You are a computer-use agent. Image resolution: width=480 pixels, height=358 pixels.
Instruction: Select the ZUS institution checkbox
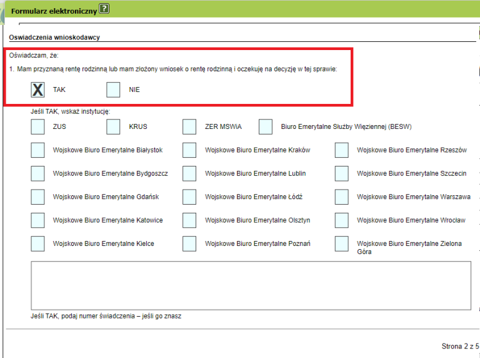[x=38, y=127]
